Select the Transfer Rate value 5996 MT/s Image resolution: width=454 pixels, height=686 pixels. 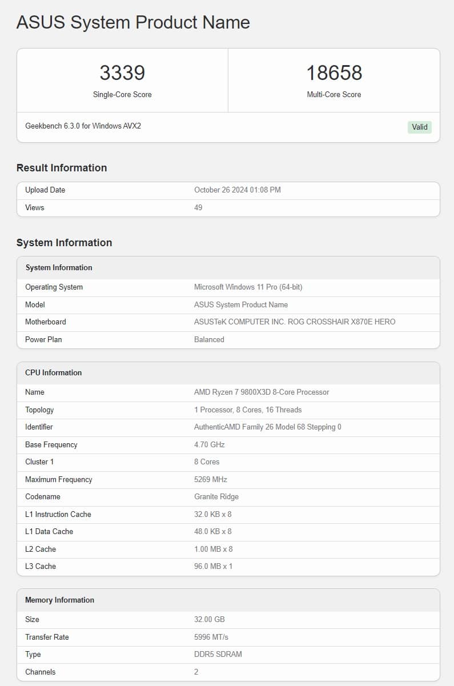pyautogui.click(x=211, y=637)
